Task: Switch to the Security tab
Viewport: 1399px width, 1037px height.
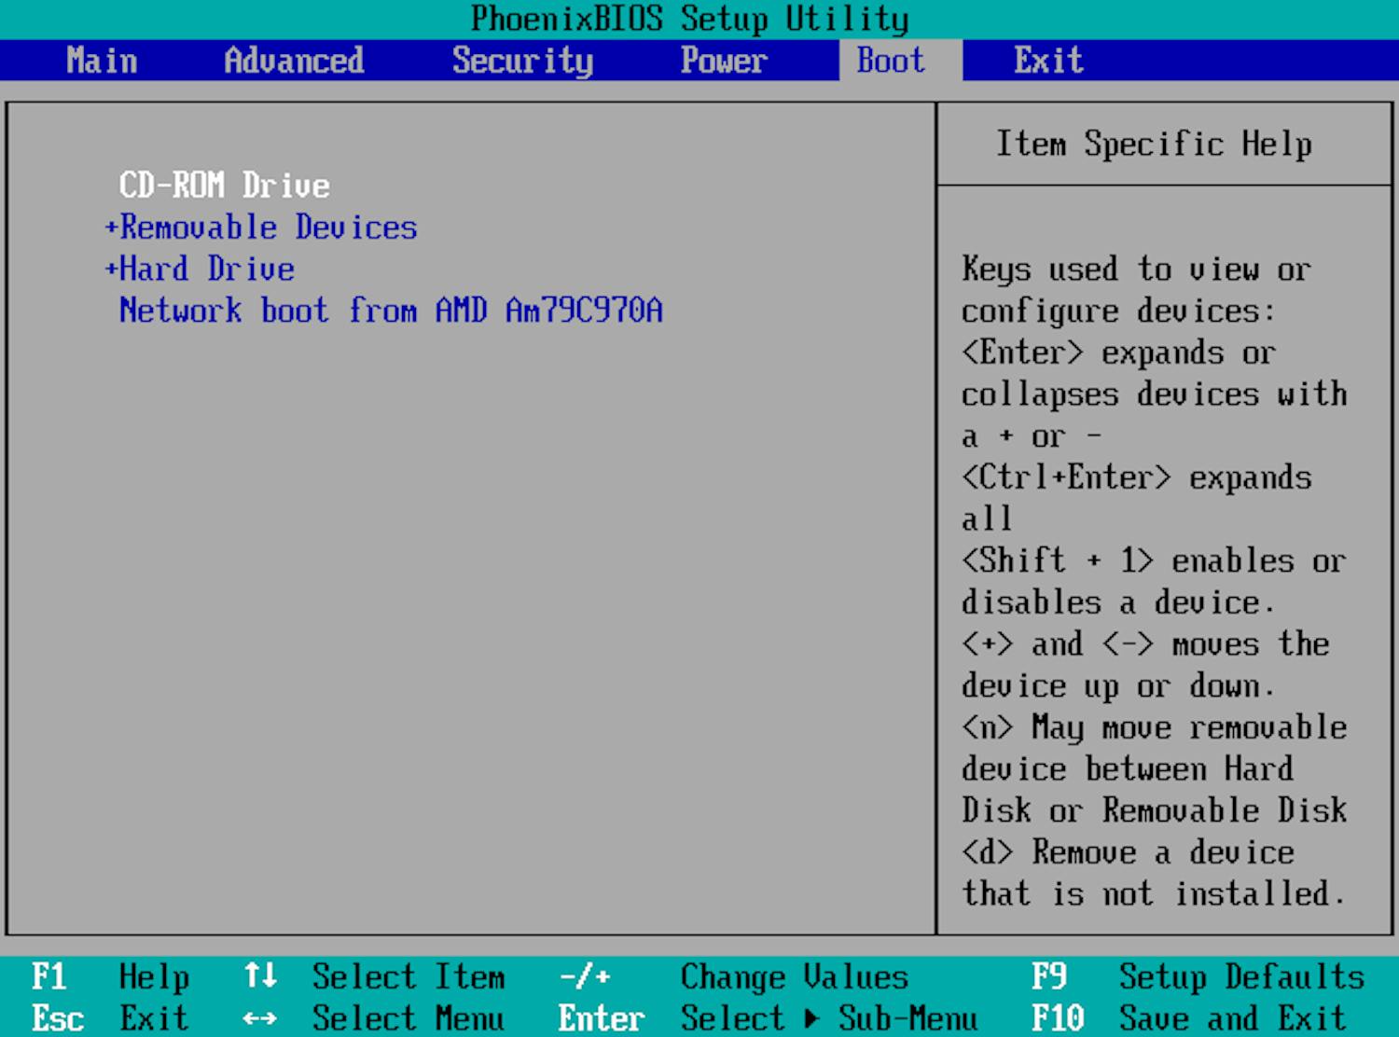Action: [522, 60]
